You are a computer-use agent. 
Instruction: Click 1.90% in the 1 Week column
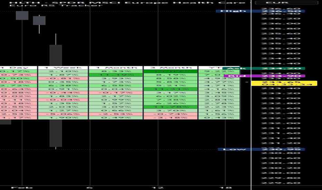click(x=63, y=117)
